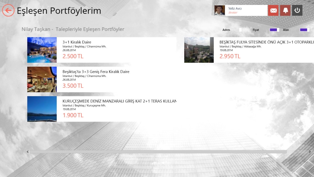314x177 pixels.
Task: Click the 2.950 TL price
Action: click(x=230, y=56)
